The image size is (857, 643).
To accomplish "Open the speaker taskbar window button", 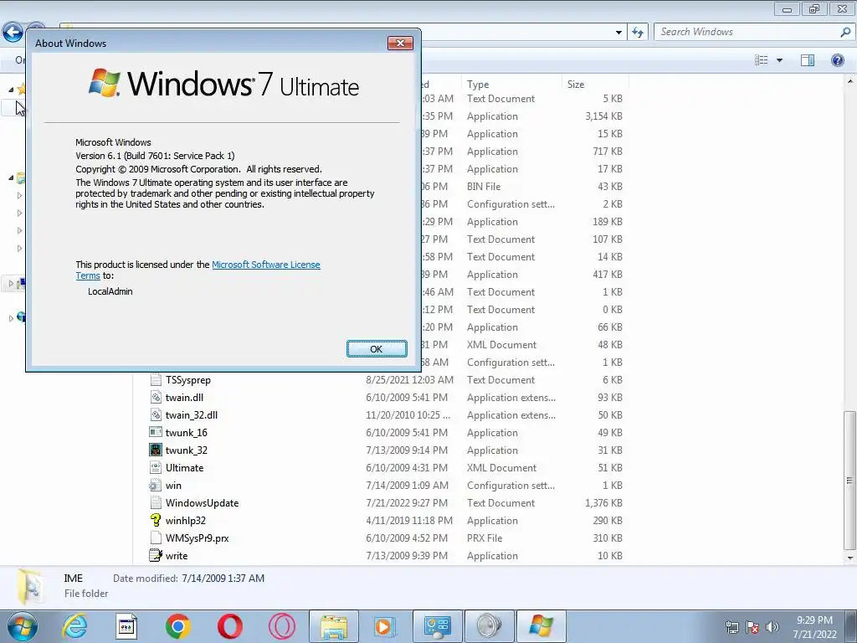I will point(489,626).
